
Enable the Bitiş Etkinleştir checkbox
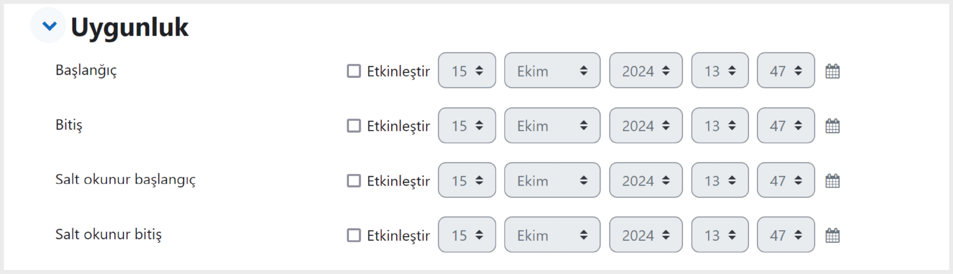point(354,126)
